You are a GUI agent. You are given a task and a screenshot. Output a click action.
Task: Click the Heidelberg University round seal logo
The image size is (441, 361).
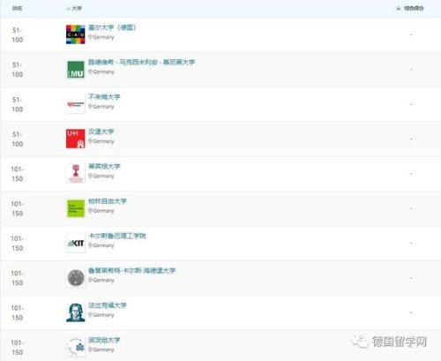coord(76,278)
